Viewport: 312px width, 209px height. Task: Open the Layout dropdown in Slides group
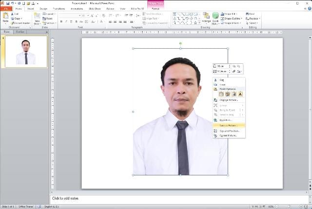point(49,14)
